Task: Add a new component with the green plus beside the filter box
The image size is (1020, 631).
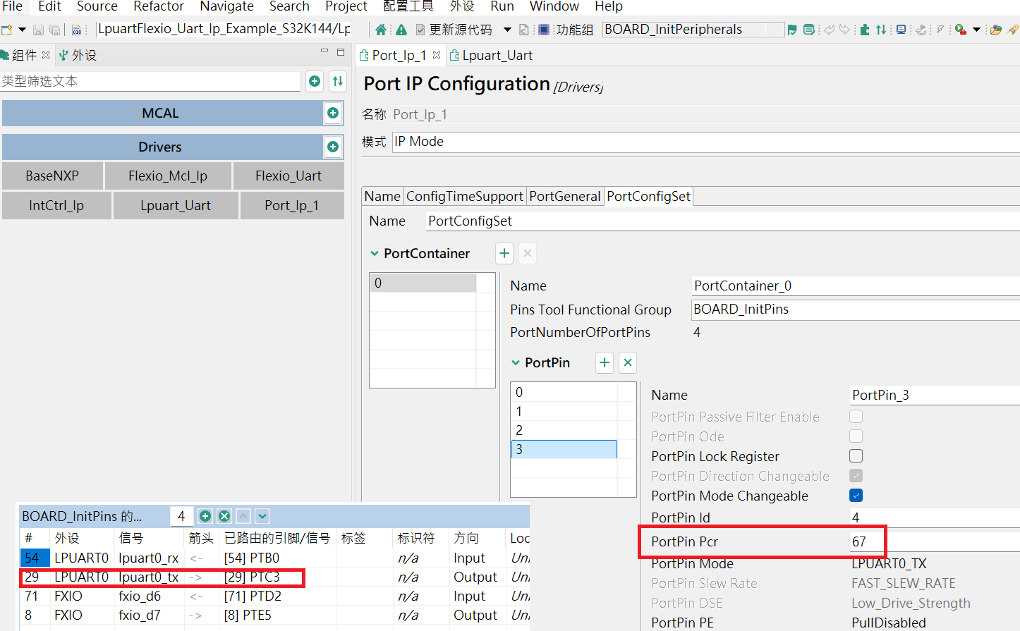Action: coord(315,81)
